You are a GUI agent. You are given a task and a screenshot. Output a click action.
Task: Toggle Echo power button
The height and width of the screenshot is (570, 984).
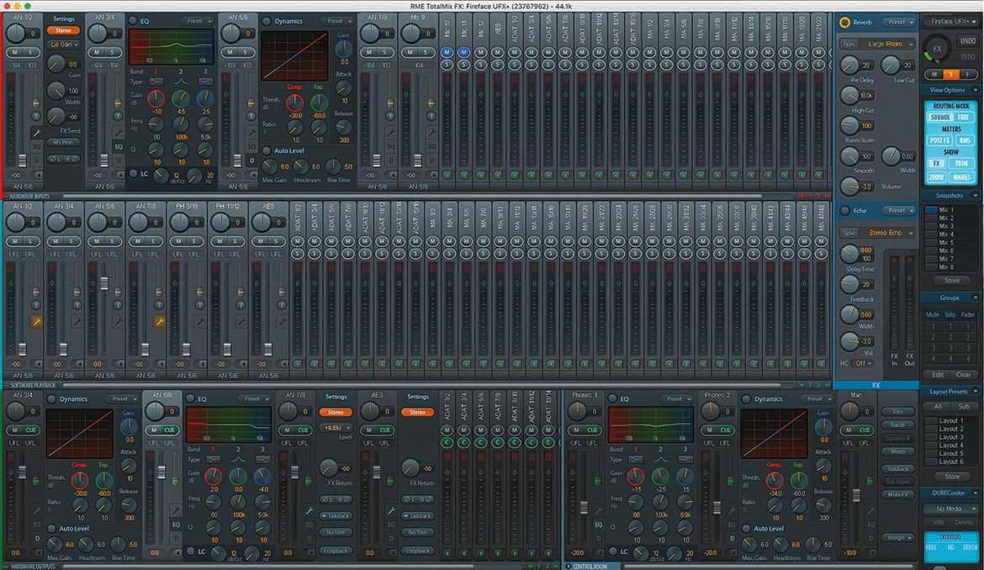click(844, 211)
